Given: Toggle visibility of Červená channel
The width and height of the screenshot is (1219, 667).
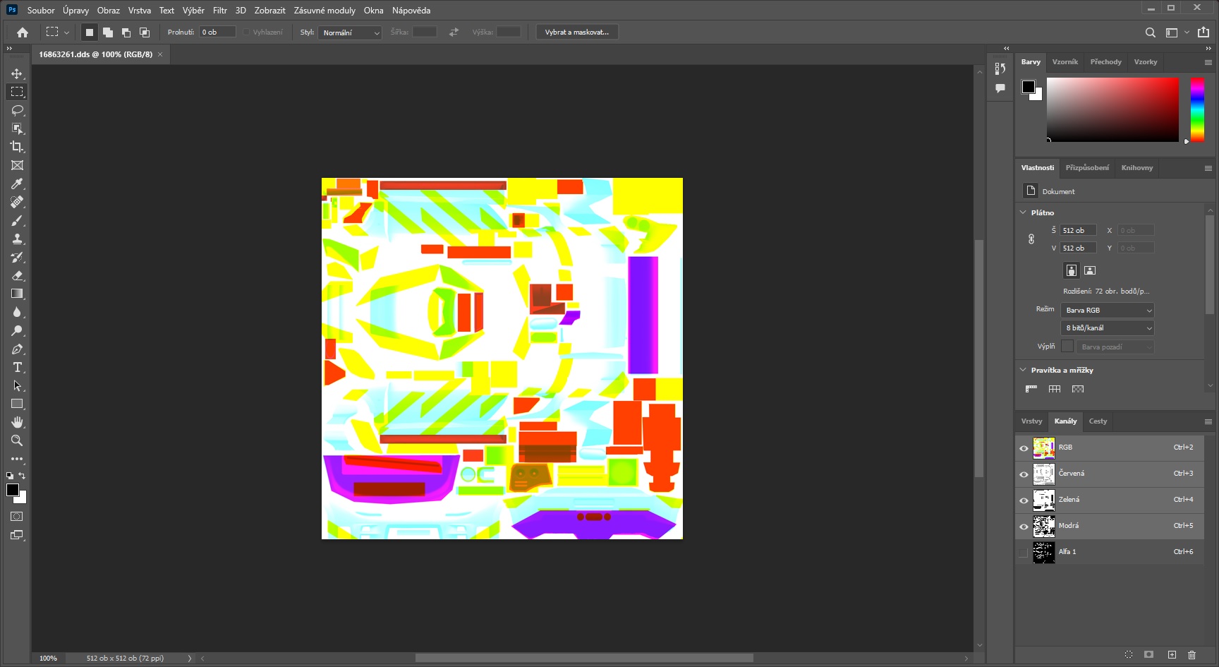Looking at the screenshot, I should tap(1024, 474).
